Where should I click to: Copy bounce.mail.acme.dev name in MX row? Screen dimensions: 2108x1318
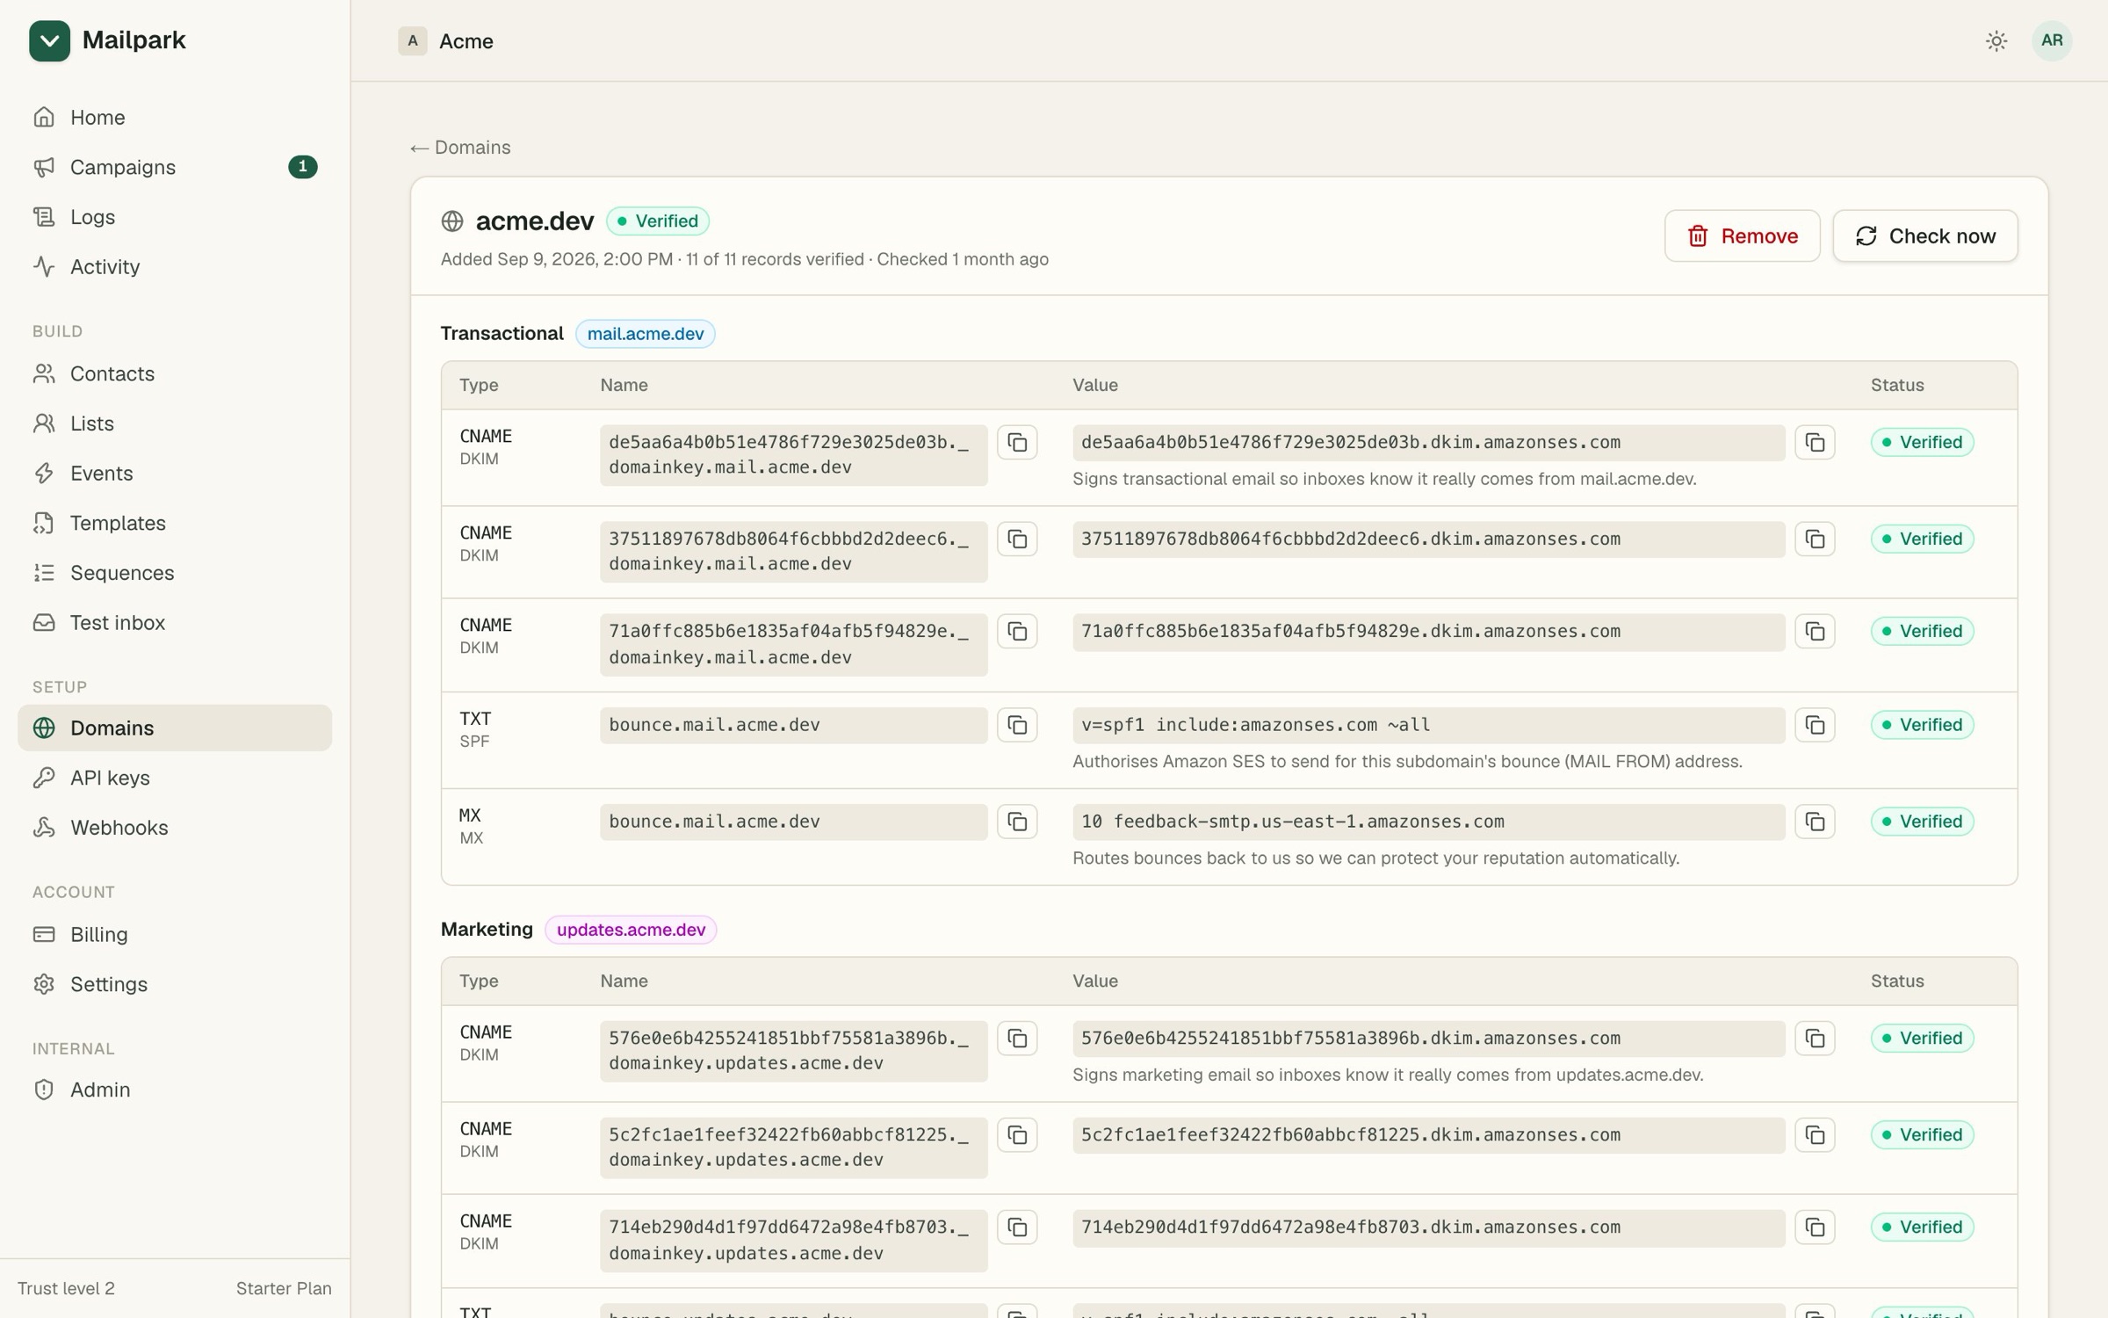(1017, 822)
